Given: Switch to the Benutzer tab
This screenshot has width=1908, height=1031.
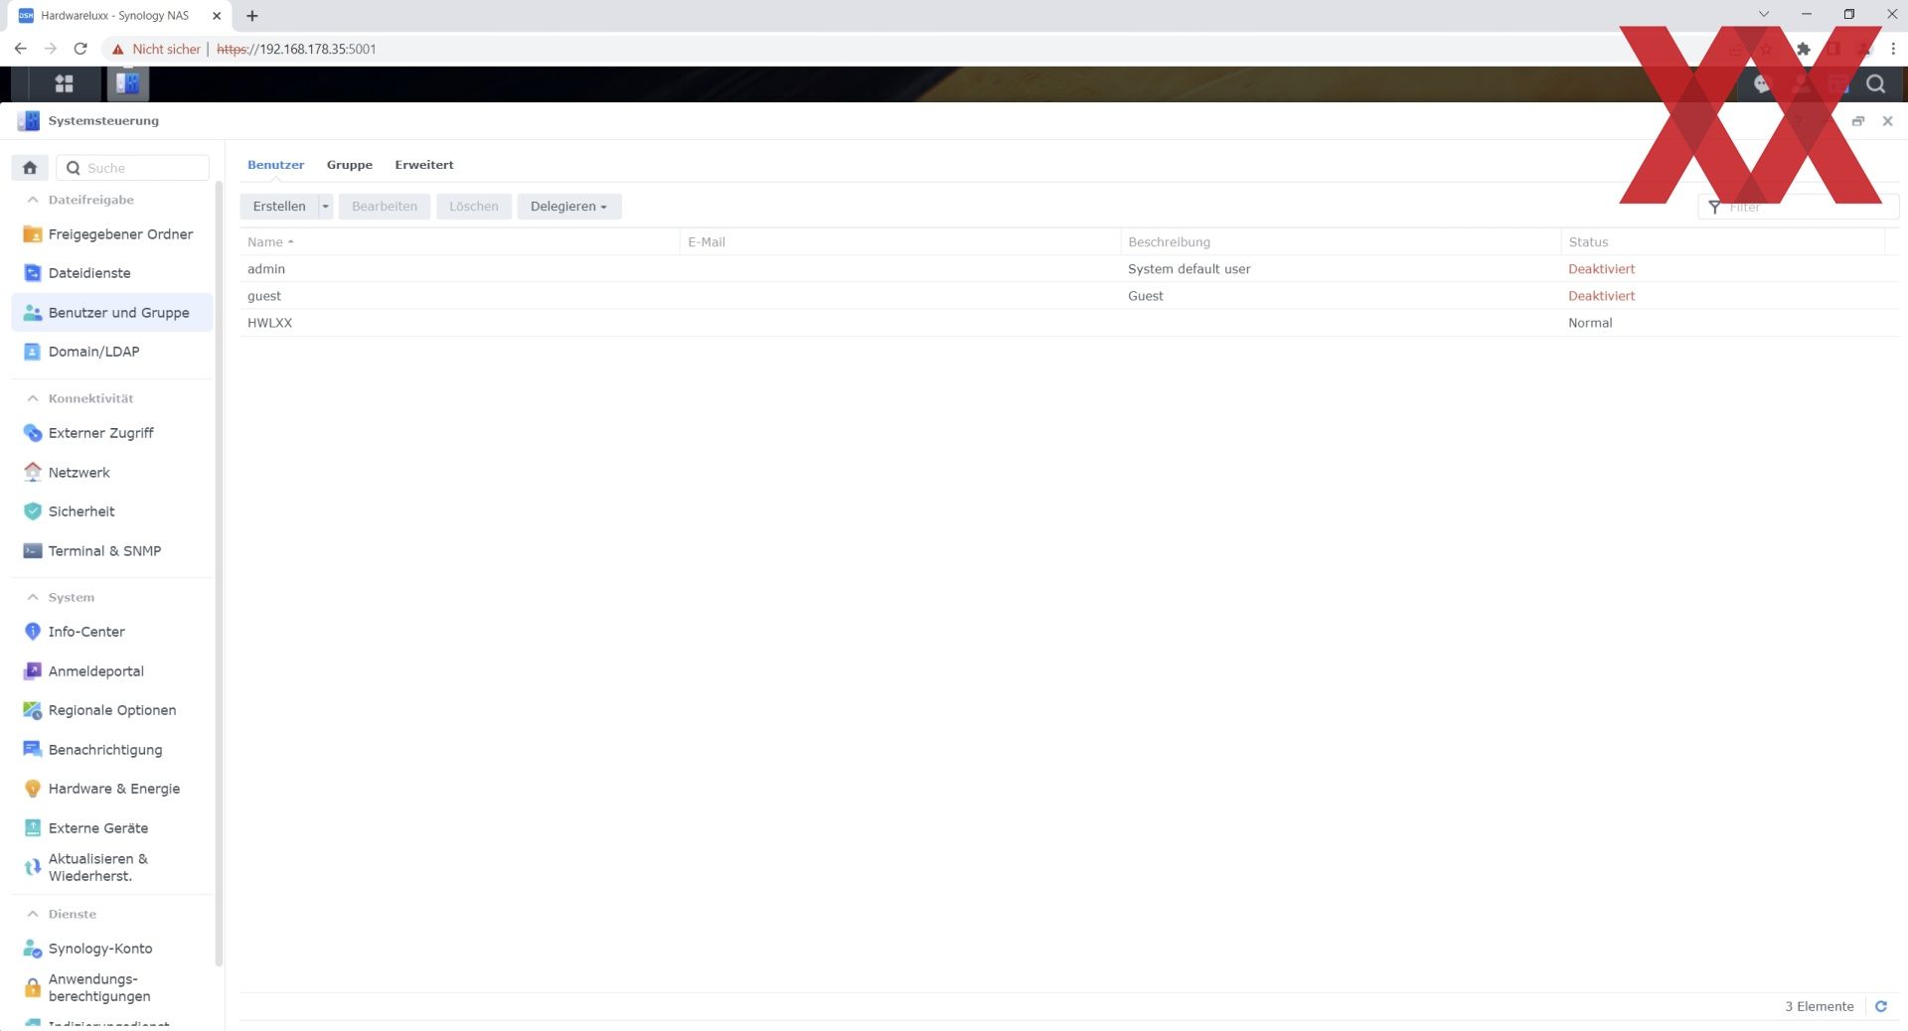Looking at the screenshot, I should [275, 165].
